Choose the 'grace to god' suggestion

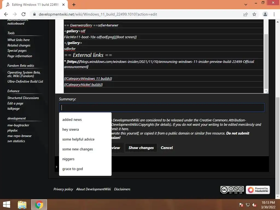coord(85,169)
